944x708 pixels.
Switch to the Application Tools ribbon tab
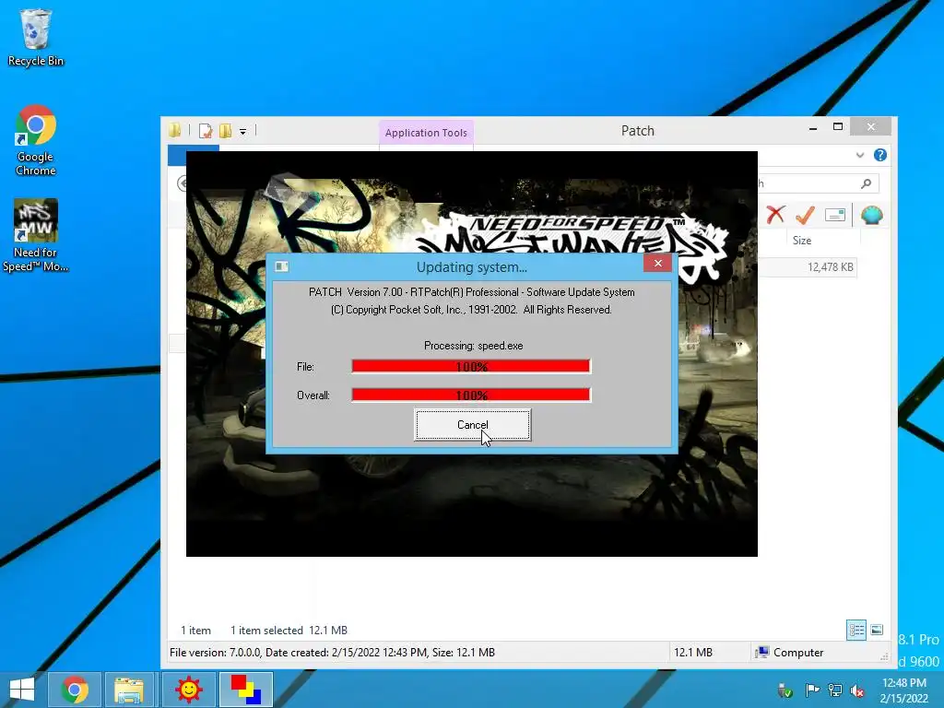click(x=426, y=133)
